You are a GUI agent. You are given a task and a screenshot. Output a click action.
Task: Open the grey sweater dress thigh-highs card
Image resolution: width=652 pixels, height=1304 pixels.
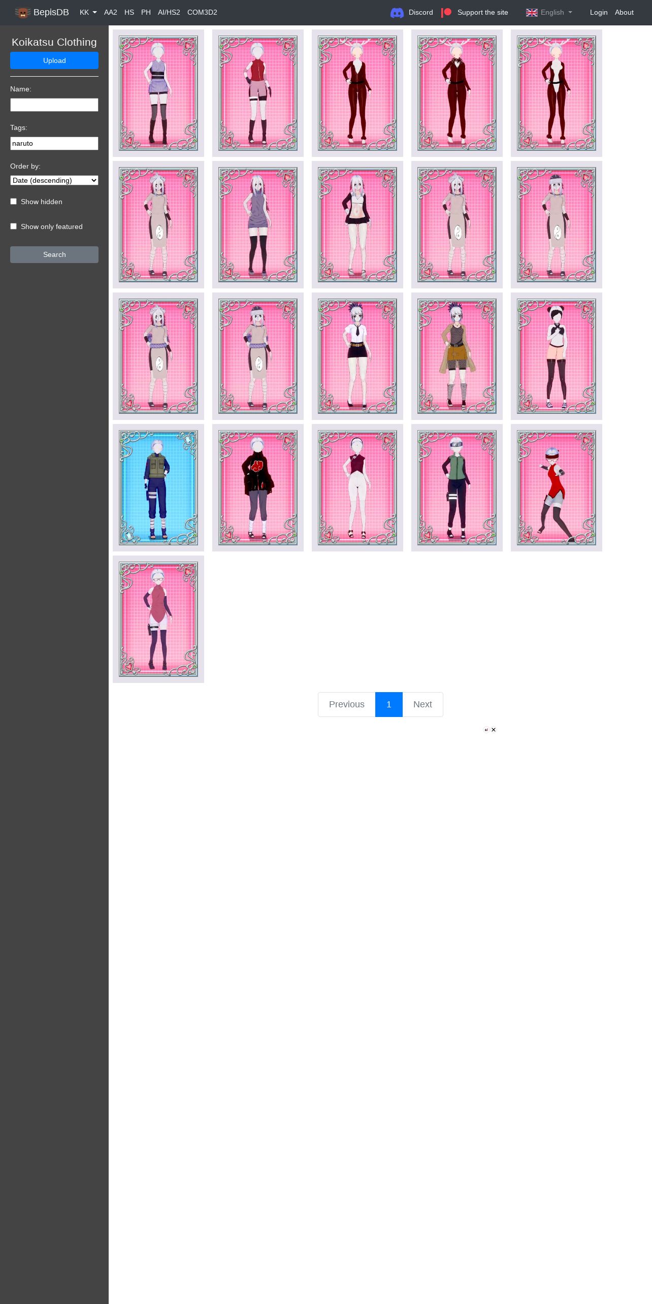258,224
